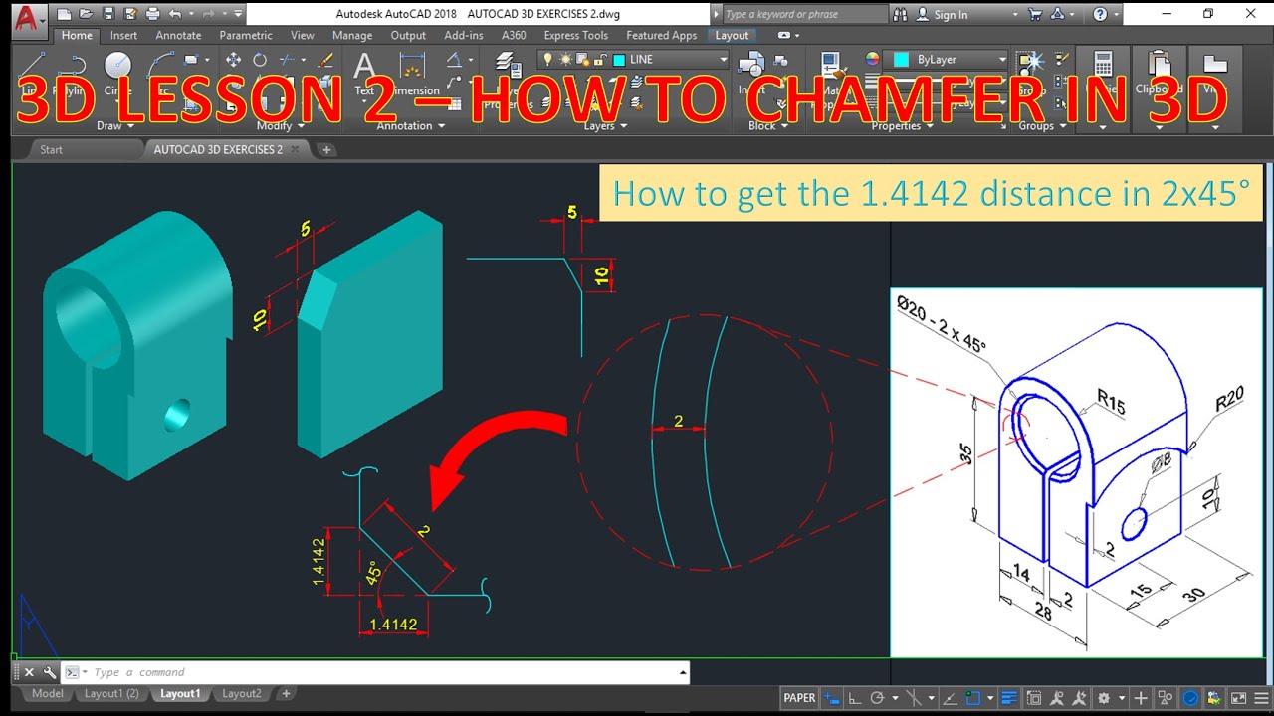Click the Sign In button
1274x716 pixels.
click(942, 14)
